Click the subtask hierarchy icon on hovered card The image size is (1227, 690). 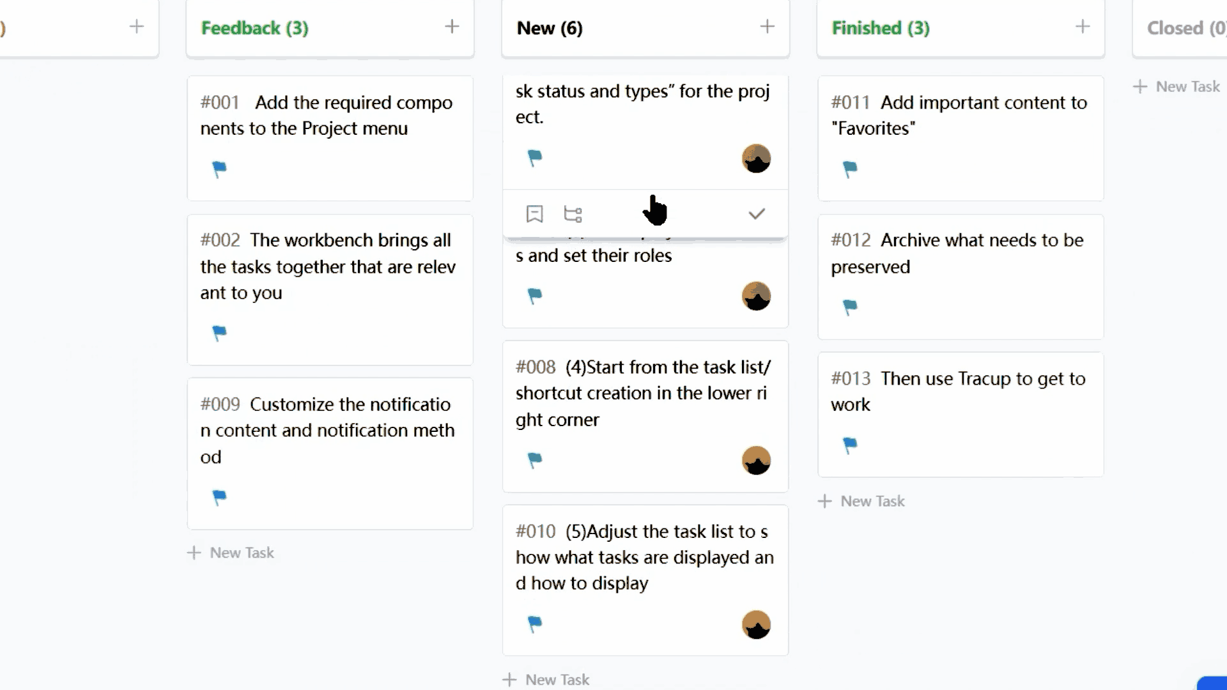pos(573,214)
